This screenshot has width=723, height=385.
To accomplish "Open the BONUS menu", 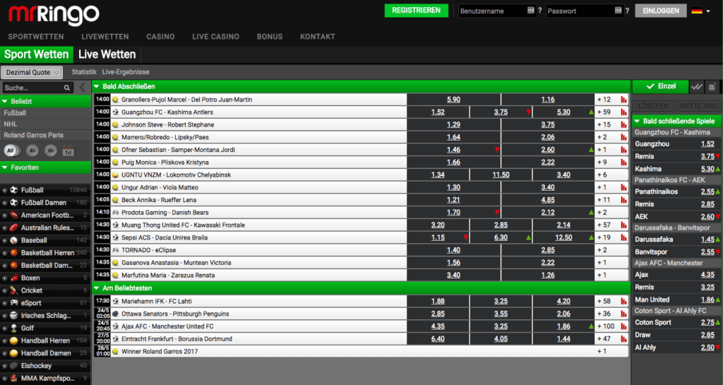I will [270, 37].
